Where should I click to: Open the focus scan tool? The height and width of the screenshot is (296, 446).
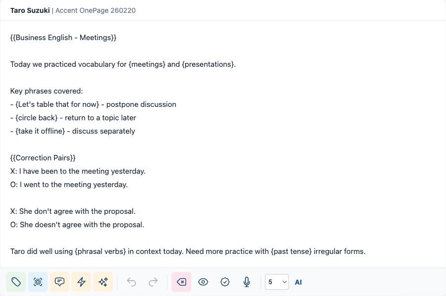[38, 282]
